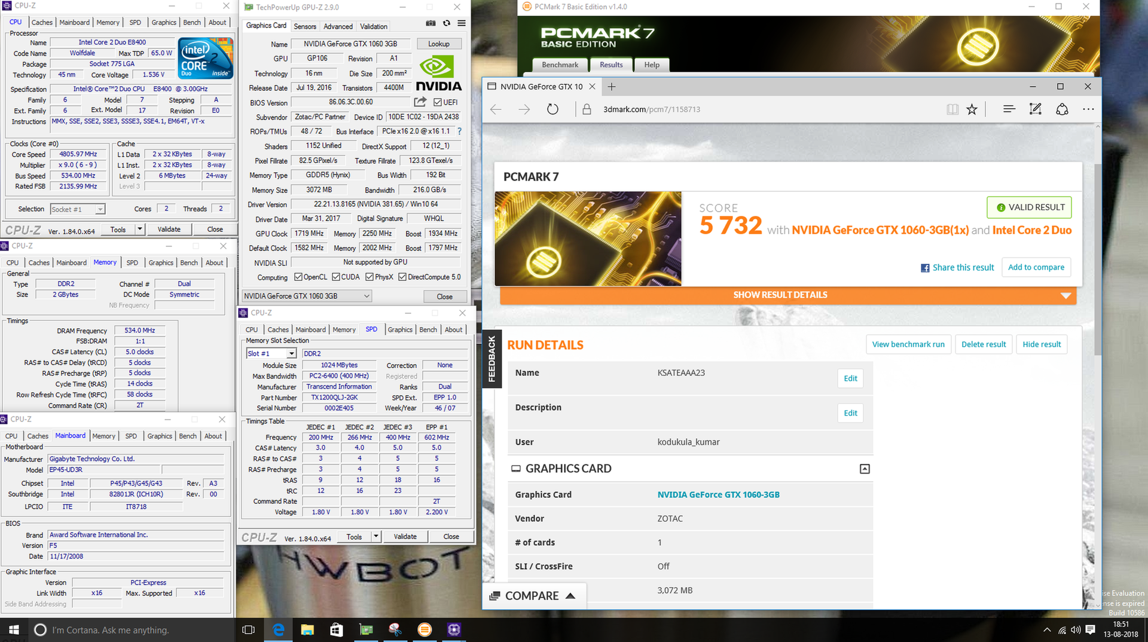The width and height of the screenshot is (1148, 642).
Task: Expand SHOW RESULT DETAILS bar
Action: pos(788,295)
